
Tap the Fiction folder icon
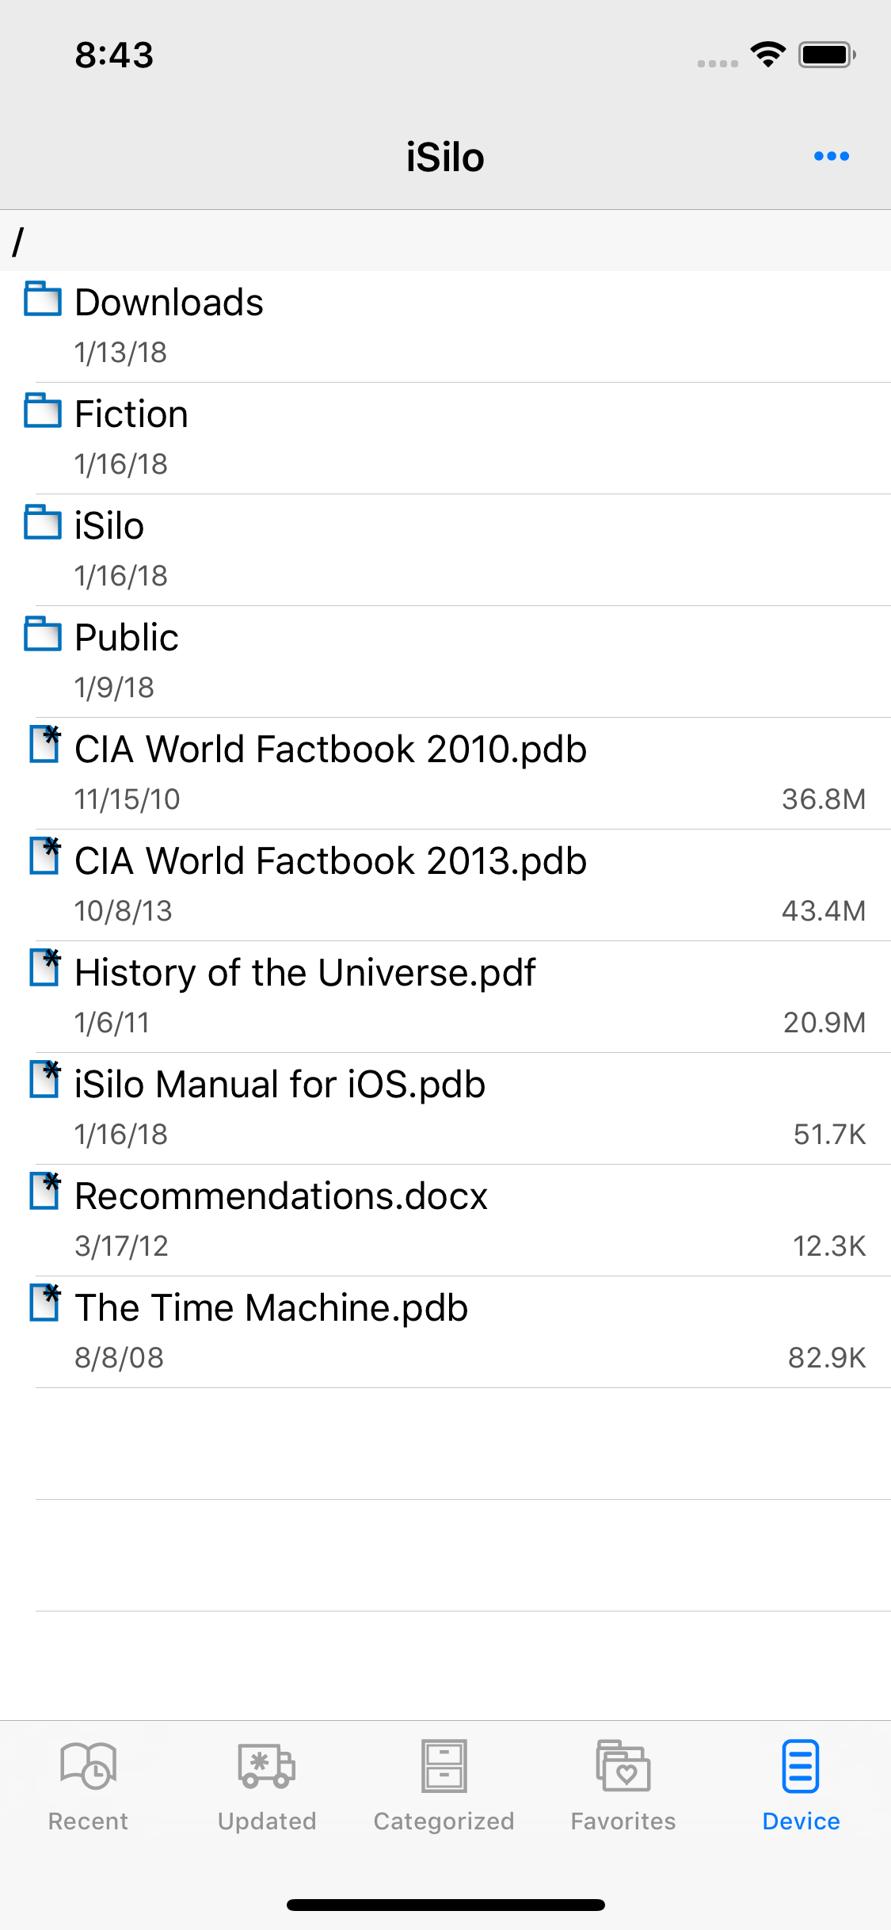coord(43,411)
